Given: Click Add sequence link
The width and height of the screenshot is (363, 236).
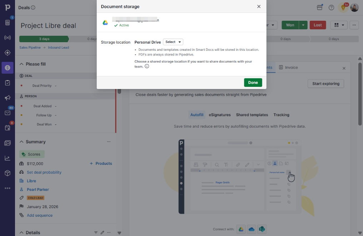Looking at the screenshot, I should click(x=40, y=215).
